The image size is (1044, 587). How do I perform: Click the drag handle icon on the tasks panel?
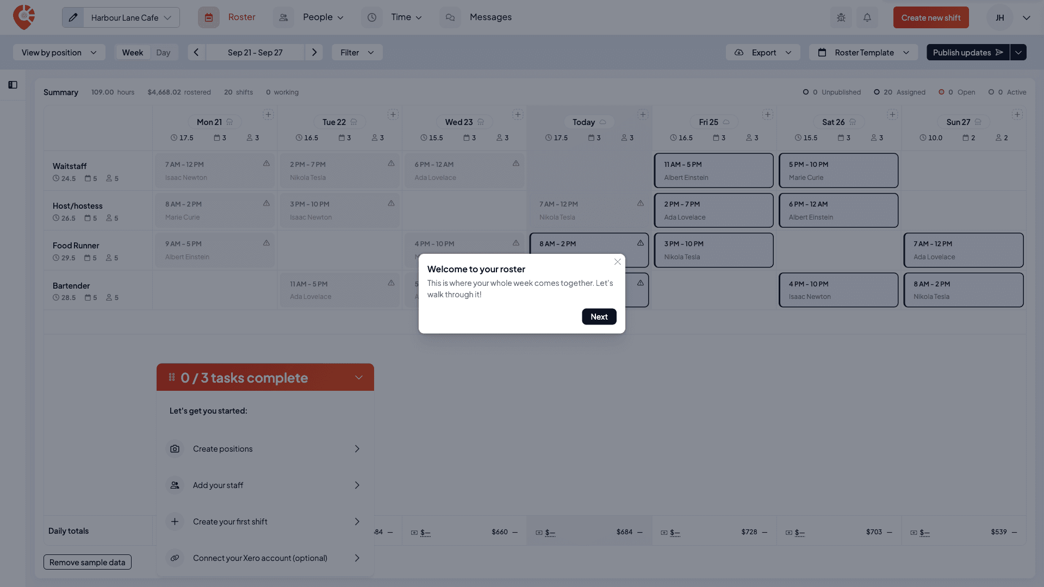[x=172, y=377]
